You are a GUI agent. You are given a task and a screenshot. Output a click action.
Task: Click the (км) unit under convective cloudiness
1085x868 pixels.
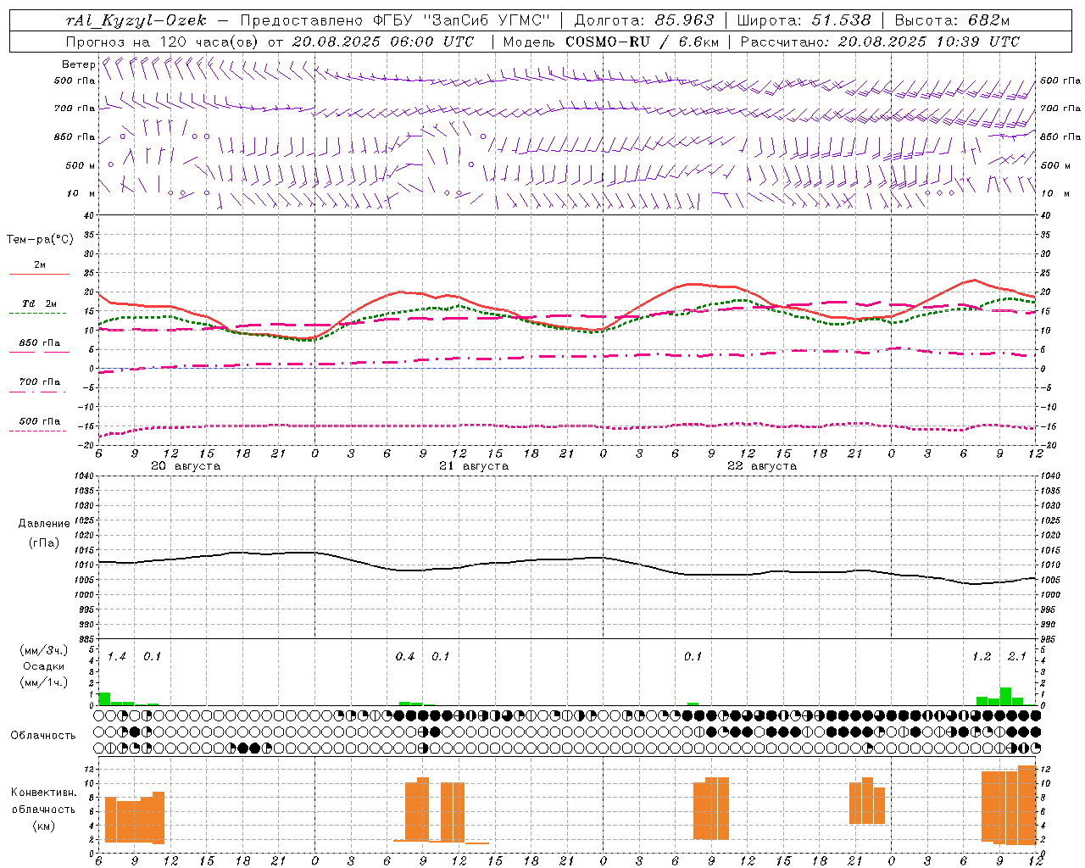[43, 826]
